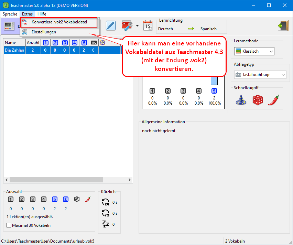Expand the Abfragetyp Tastaturabfrage dropdown
Image resolution: width=293 pixels, height=245 pixels.
[260, 75]
